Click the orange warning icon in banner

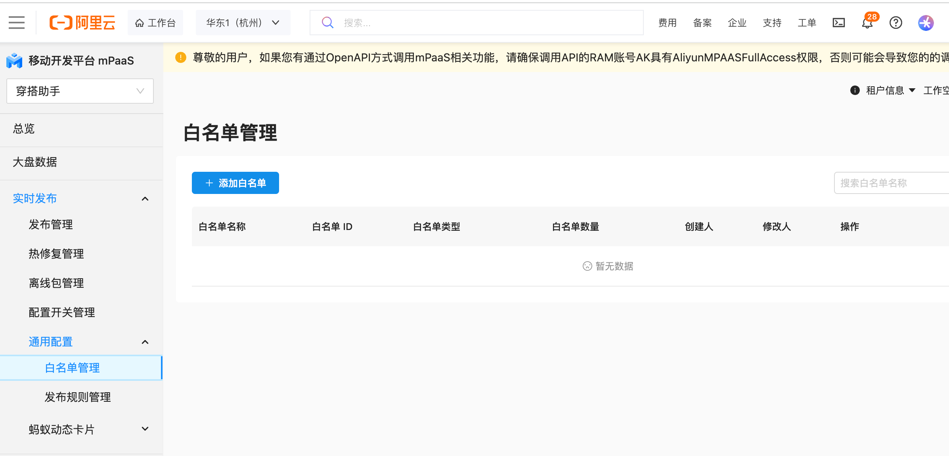coord(181,57)
